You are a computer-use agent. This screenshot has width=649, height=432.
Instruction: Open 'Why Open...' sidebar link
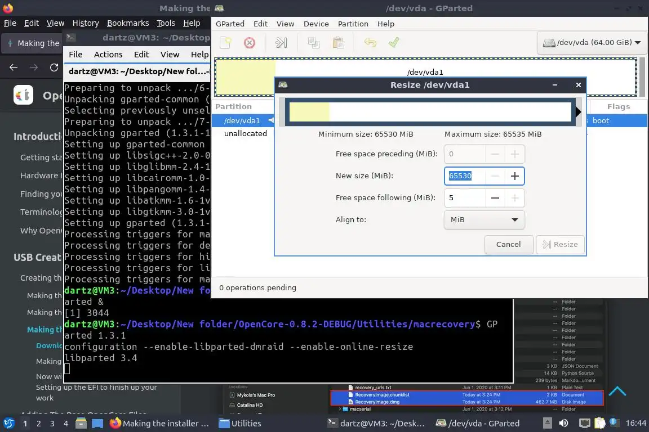point(41,231)
